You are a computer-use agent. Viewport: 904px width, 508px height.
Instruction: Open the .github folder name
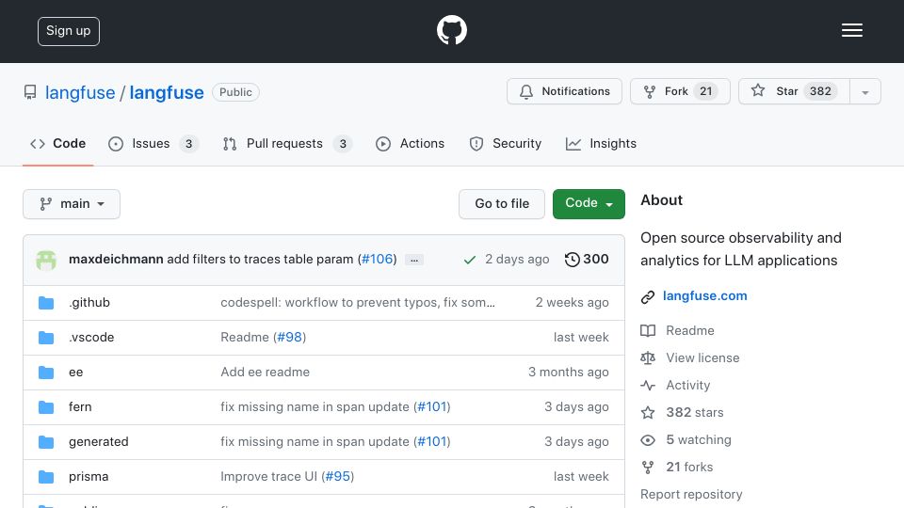coord(89,302)
